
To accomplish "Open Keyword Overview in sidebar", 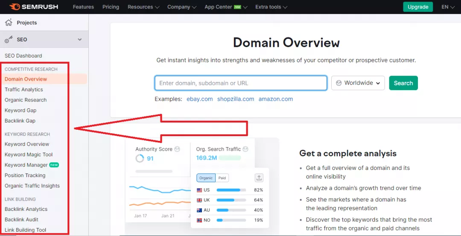I will point(27,144).
